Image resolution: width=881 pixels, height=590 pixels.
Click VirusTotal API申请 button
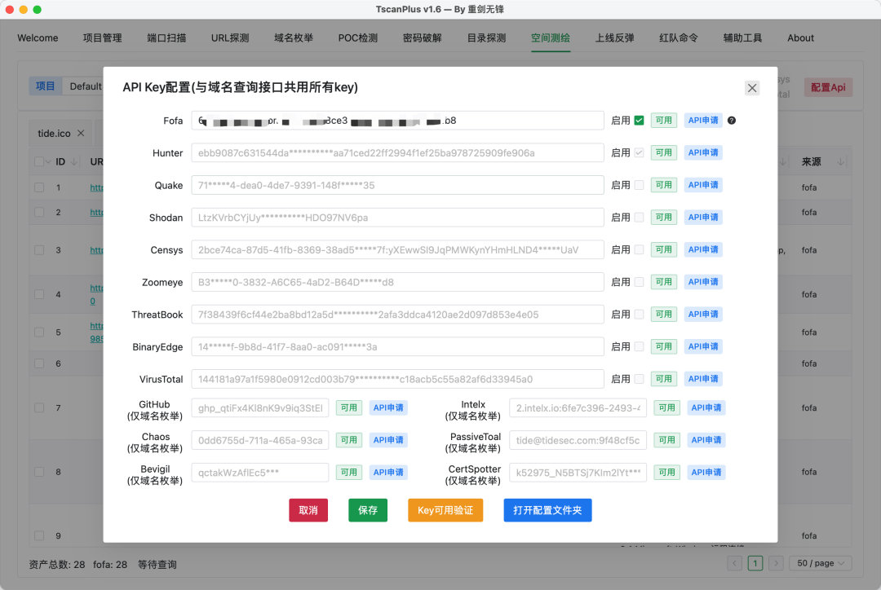703,379
